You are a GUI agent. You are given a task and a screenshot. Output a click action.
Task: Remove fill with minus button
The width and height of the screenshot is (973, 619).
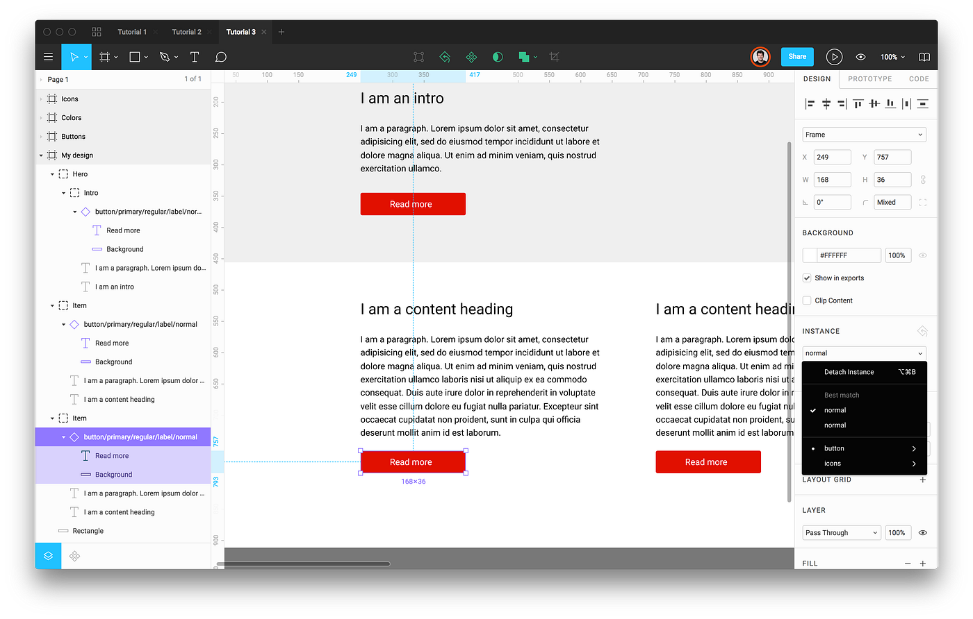pos(908,563)
